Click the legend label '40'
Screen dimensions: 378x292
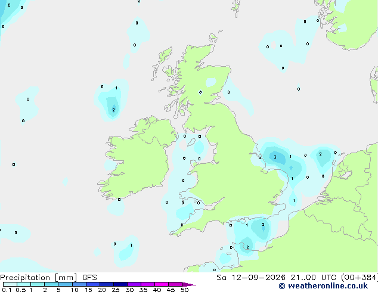(157, 290)
